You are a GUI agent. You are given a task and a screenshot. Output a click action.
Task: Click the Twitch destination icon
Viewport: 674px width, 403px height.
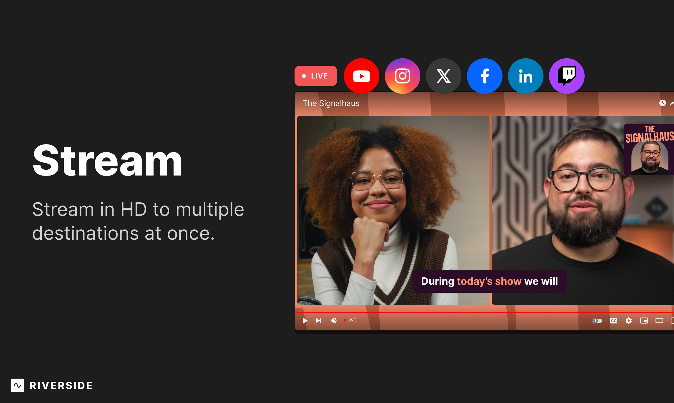tap(566, 76)
